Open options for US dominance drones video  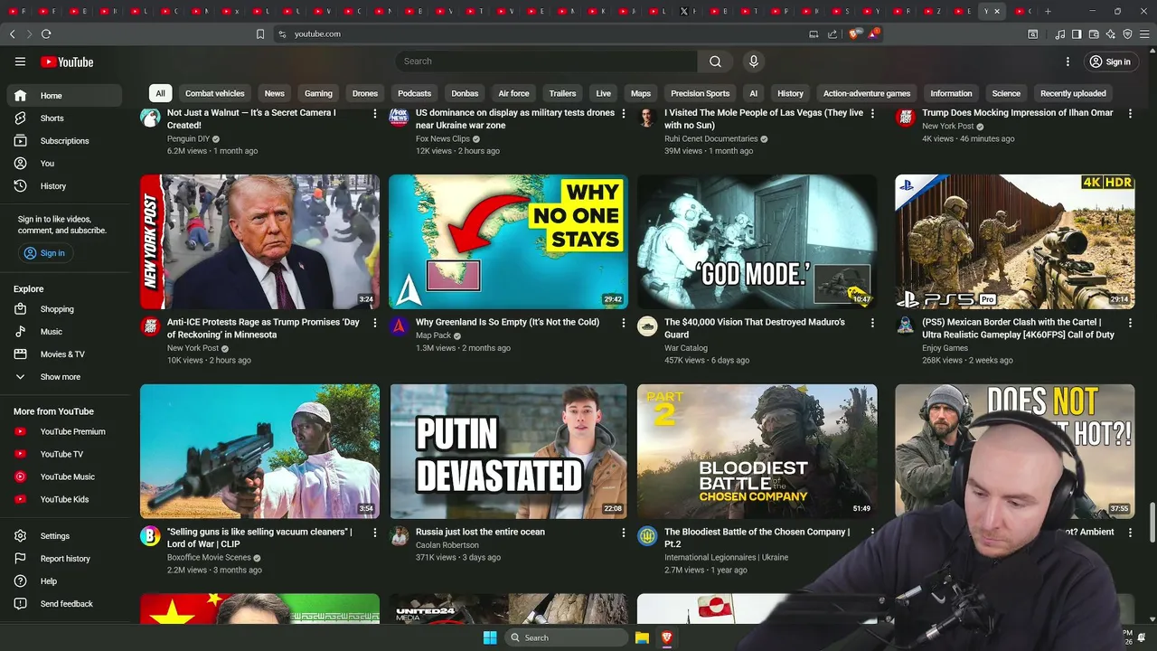[x=624, y=114]
